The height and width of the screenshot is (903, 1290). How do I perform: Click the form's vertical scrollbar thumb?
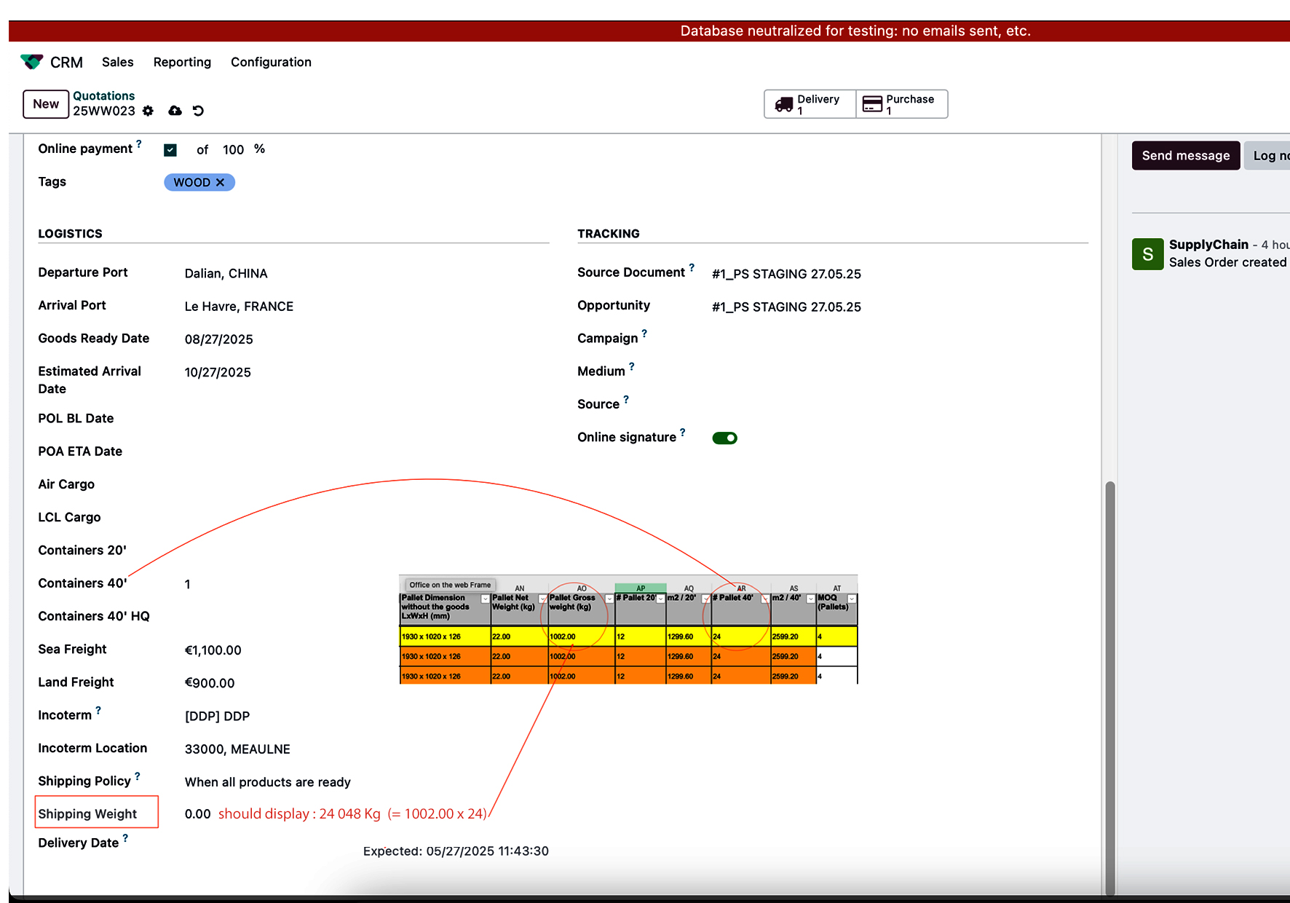tap(1109, 685)
